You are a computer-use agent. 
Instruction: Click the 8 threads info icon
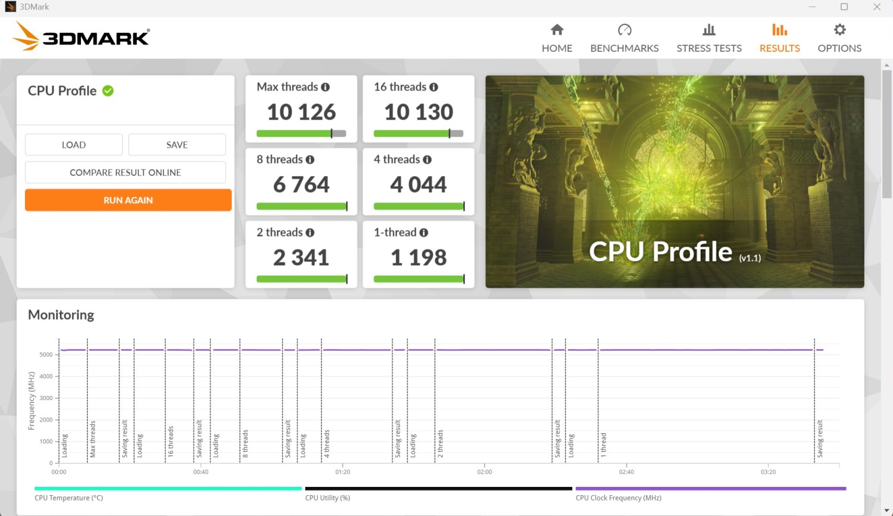[310, 159]
